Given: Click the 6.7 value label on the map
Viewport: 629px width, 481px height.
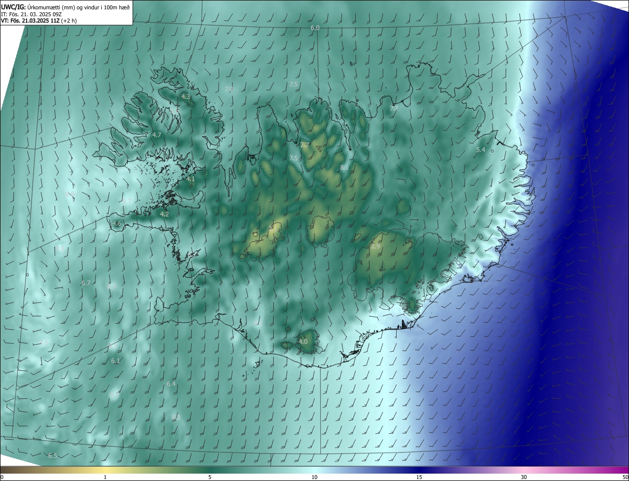Looking at the screenshot, I should 86,283.
